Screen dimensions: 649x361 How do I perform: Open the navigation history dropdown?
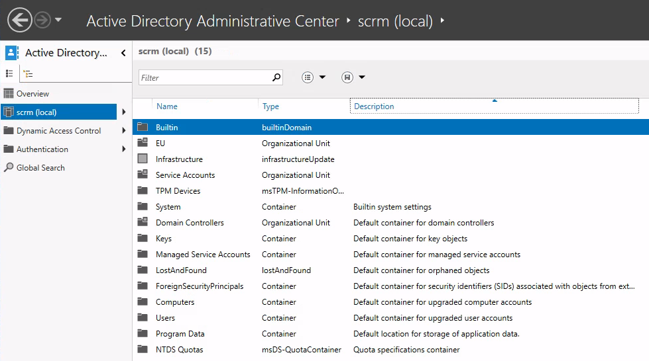click(58, 20)
